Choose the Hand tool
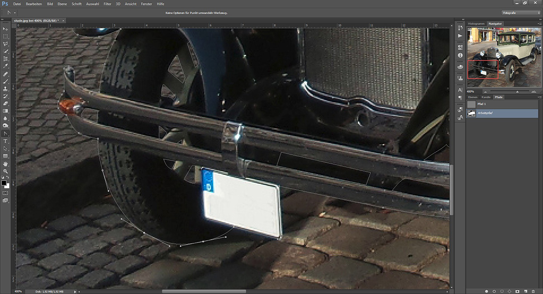543x294 pixels. 5,163
